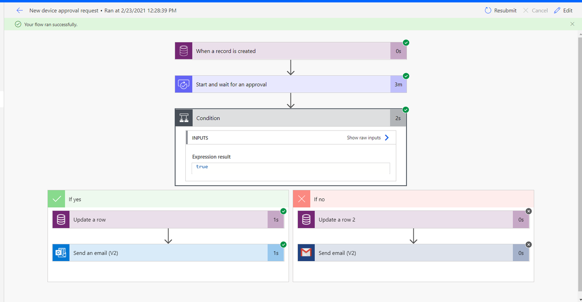The height and width of the screenshot is (302, 582).
Task: Click the Gmail icon on 'Send email (V2)'
Action: [x=307, y=253]
